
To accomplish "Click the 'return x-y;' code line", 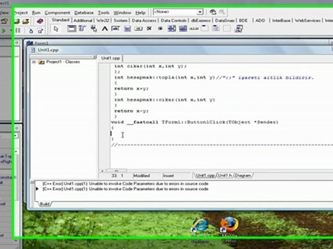I will tap(131, 111).
